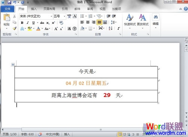Viewport: 188px width, 137px height.
Task: Switch to the Page Layout tab
Action: click(x=49, y=9)
